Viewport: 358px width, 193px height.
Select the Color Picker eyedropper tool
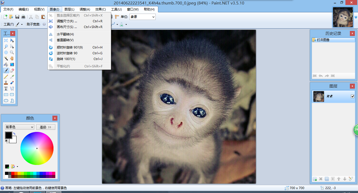click(12, 77)
